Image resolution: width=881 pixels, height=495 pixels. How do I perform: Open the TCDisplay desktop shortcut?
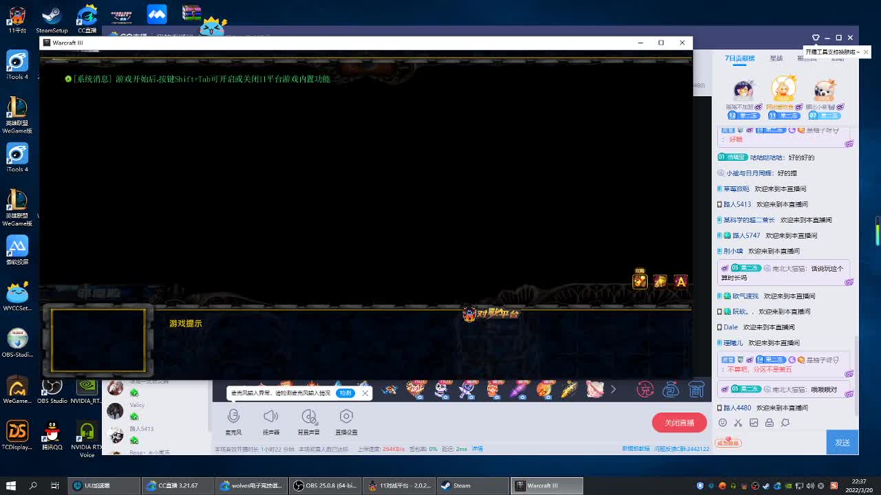(17, 436)
